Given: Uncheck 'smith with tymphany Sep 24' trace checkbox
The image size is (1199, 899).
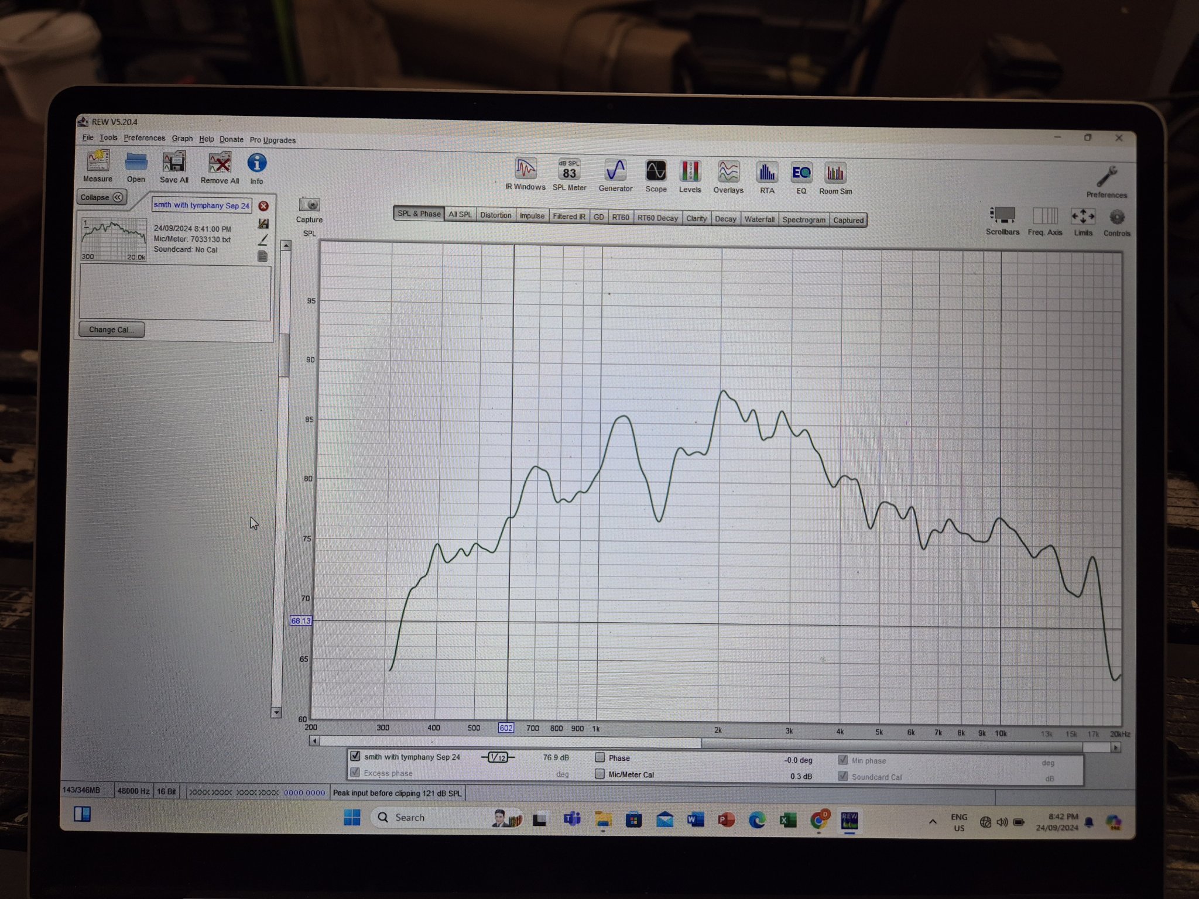Looking at the screenshot, I should pos(355,756).
